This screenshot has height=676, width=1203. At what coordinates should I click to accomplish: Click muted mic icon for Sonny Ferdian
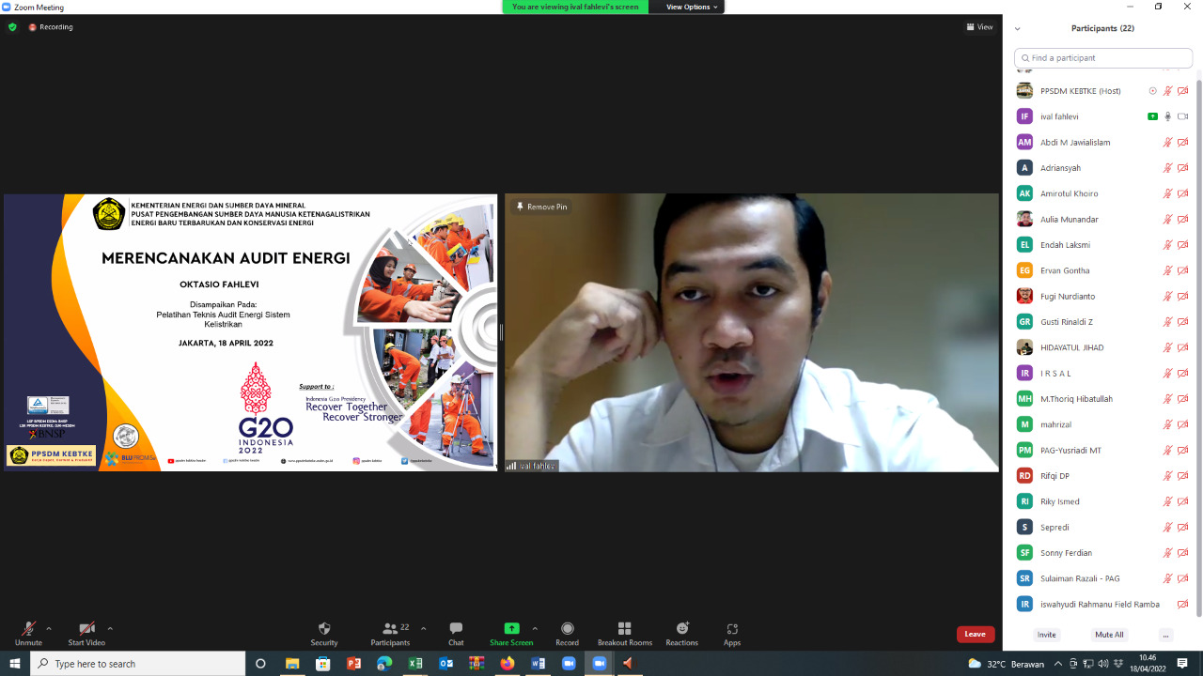[1167, 553]
